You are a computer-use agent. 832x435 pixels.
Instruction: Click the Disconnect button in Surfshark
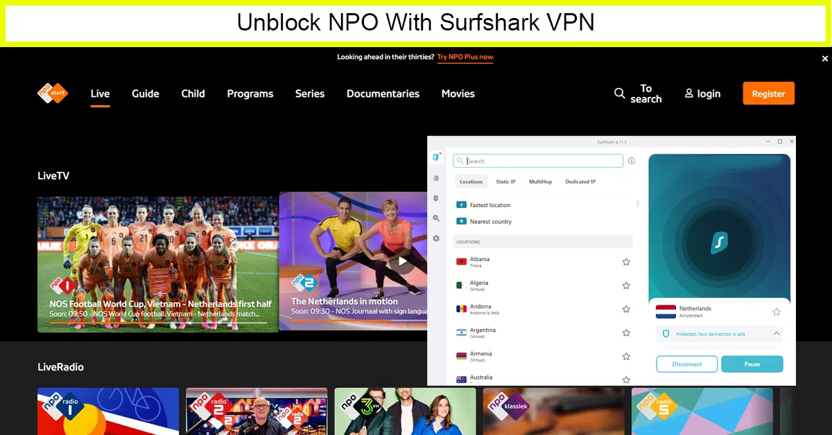click(x=686, y=364)
